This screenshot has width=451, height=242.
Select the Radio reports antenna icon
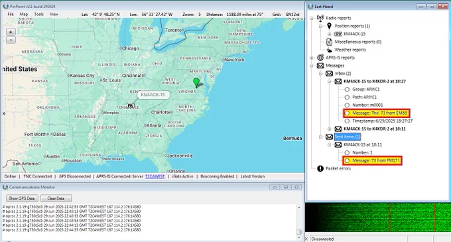pyautogui.click(x=320, y=18)
